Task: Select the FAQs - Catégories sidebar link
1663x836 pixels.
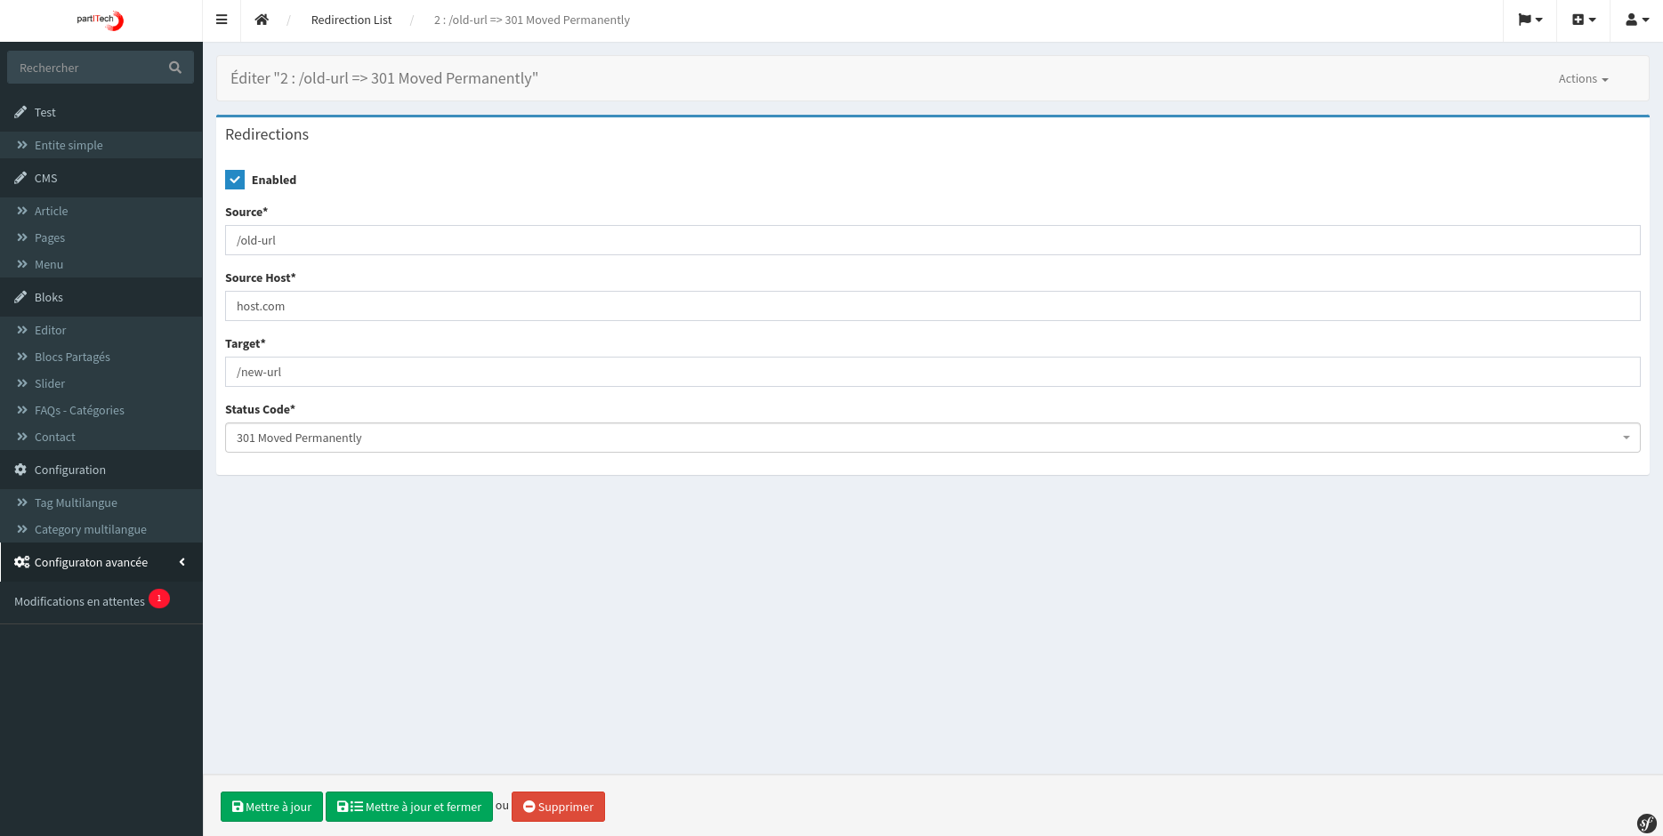Action: (x=79, y=410)
